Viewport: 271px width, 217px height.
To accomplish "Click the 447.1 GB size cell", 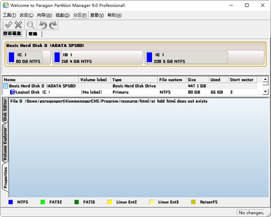I will (x=197, y=86).
